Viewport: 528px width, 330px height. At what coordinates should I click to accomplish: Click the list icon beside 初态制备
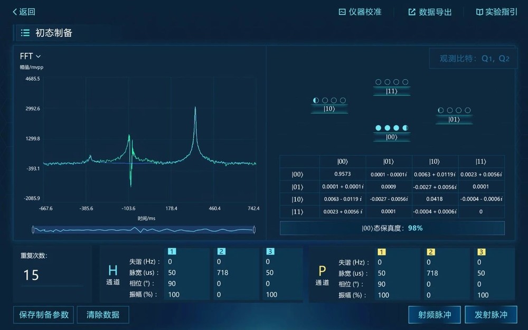[25, 33]
